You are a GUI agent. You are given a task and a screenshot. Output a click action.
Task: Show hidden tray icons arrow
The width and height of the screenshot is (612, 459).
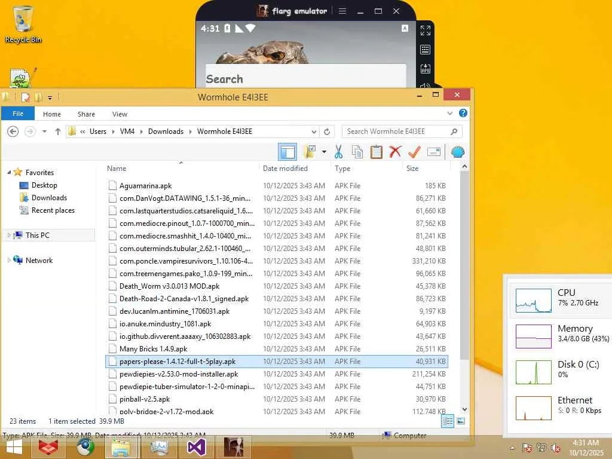tap(512, 448)
